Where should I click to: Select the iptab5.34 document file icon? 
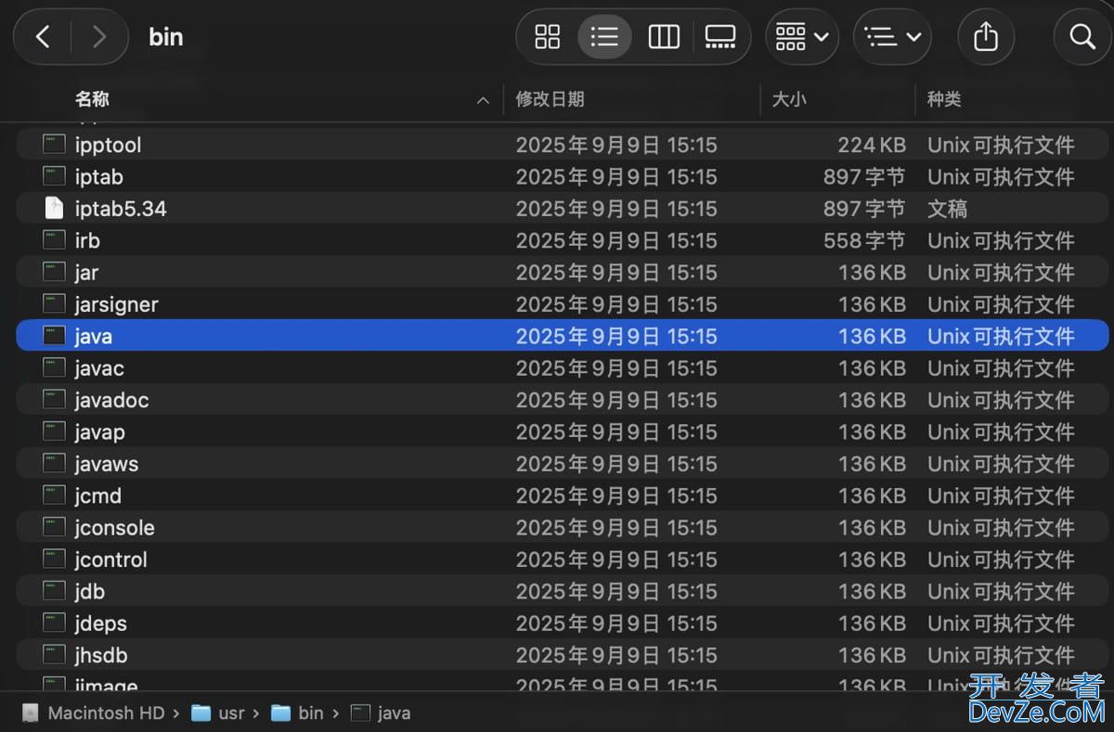(55, 209)
